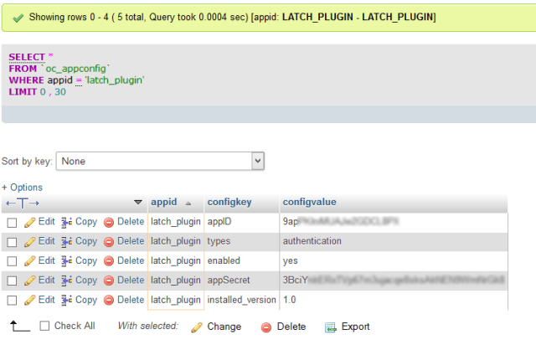The width and height of the screenshot is (536, 345).
Task: Click the Copy icon for types row
Action: tap(66, 241)
